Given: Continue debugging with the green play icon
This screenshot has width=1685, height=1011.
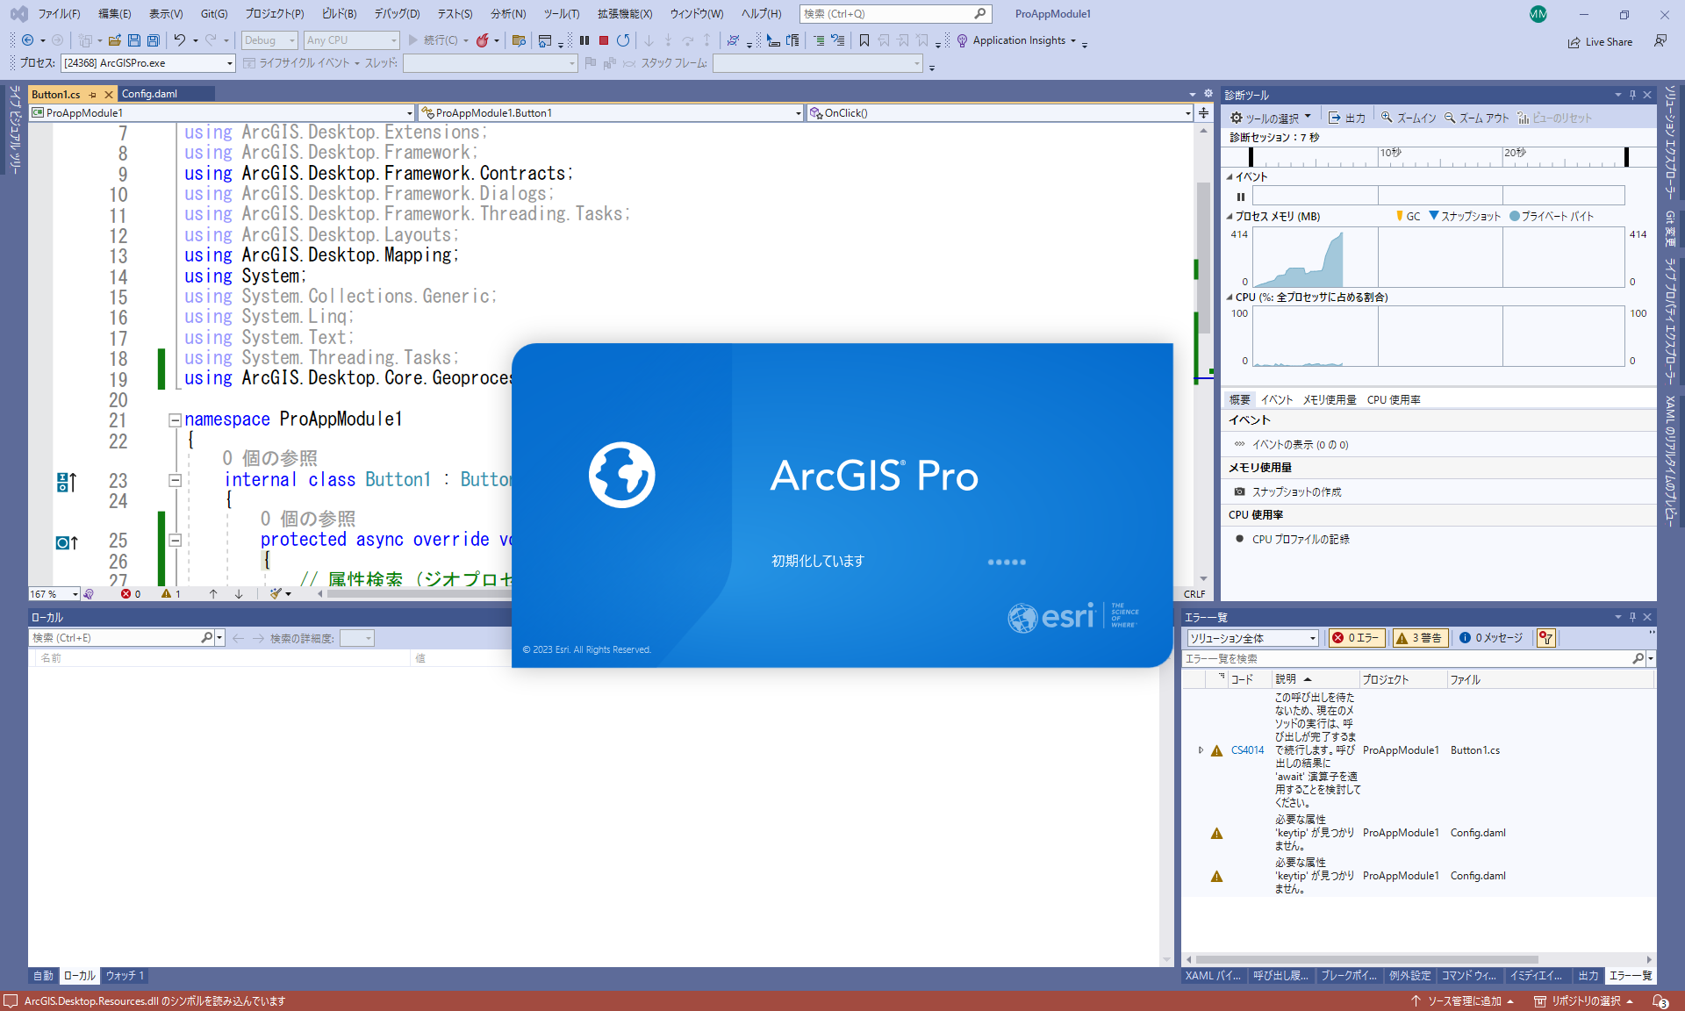Looking at the screenshot, I should point(411,40).
